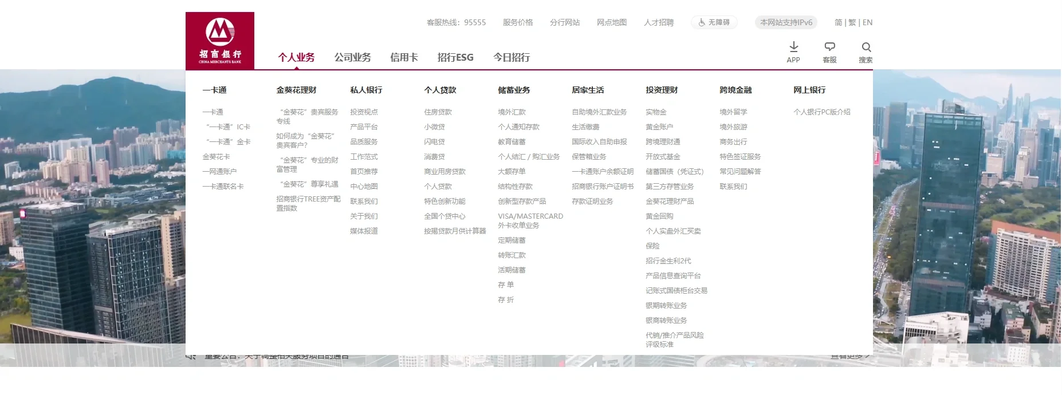The height and width of the screenshot is (395, 1062).
Task: Open 个人银行PC版介绍 link
Action: click(x=821, y=112)
